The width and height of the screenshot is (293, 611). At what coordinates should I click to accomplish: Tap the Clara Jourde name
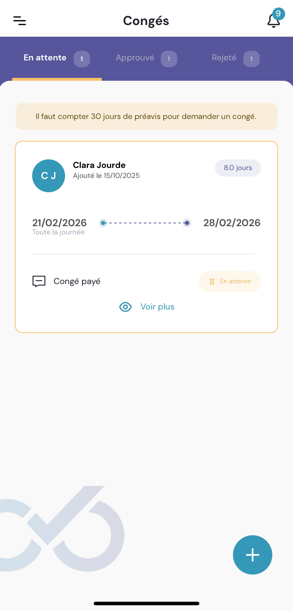[x=99, y=165]
